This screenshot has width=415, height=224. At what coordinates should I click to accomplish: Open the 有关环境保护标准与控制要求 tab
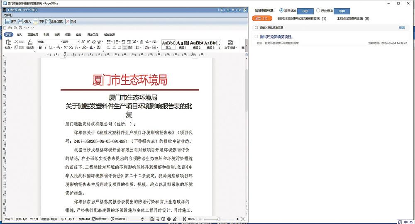[x=302, y=19]
